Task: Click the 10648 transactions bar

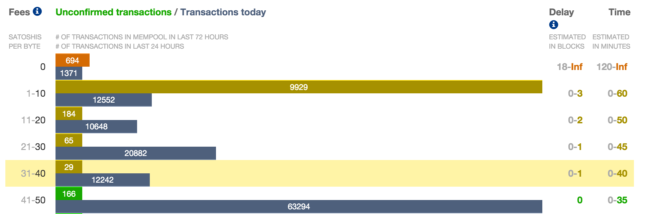Action: click(96, 127)
